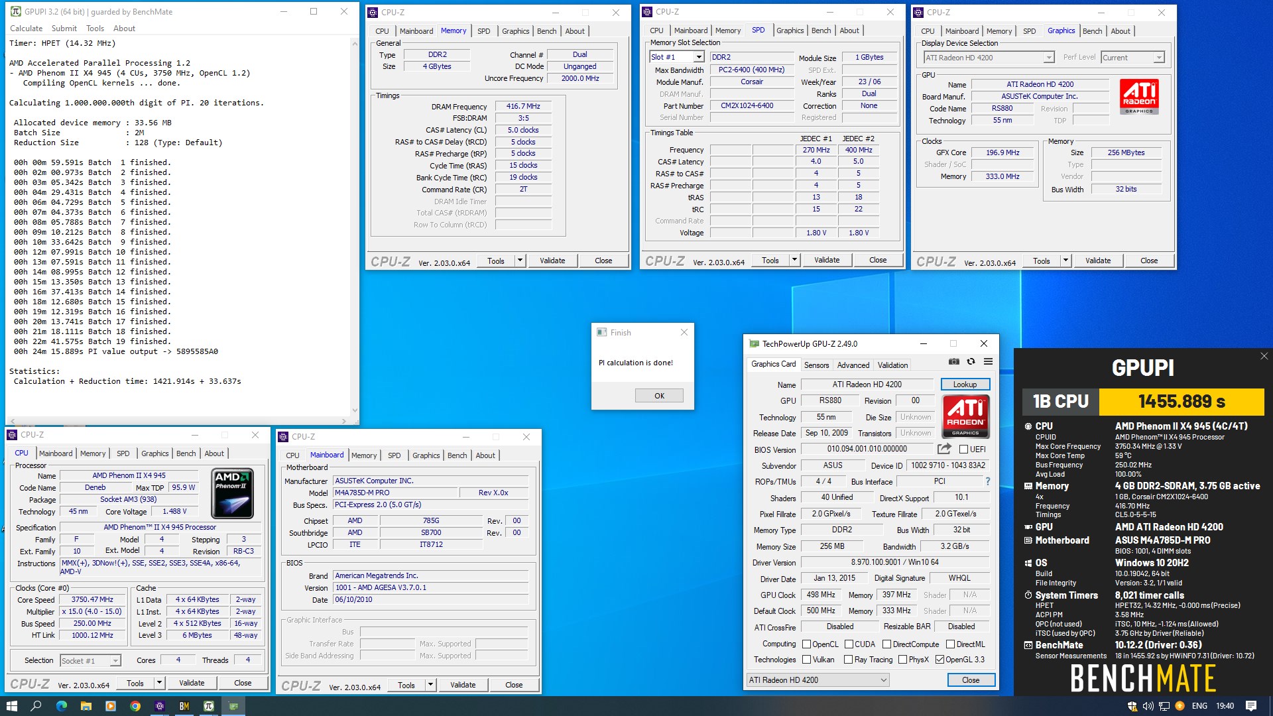Click the Windows Security tray icon
Image resolution: width=1273 pixels, height=716 pixels.
point(1132,706)
